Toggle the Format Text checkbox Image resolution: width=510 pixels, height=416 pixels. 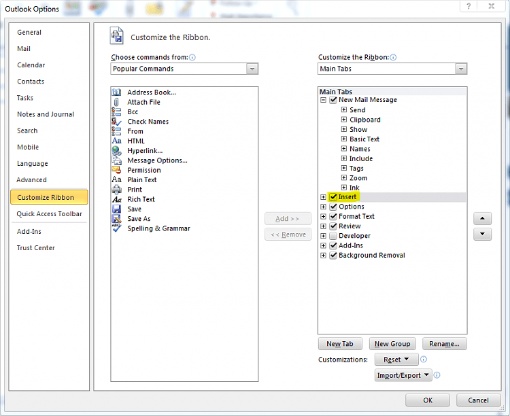[x=333, y=217]
